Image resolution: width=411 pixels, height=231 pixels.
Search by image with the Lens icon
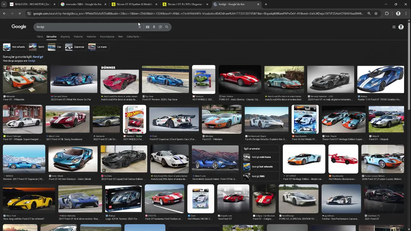pos(160,27)
